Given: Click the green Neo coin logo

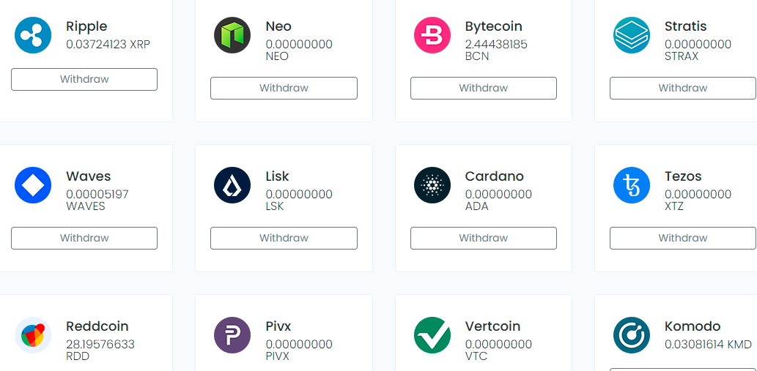Looking at the screenshot, I should (232, 35).
